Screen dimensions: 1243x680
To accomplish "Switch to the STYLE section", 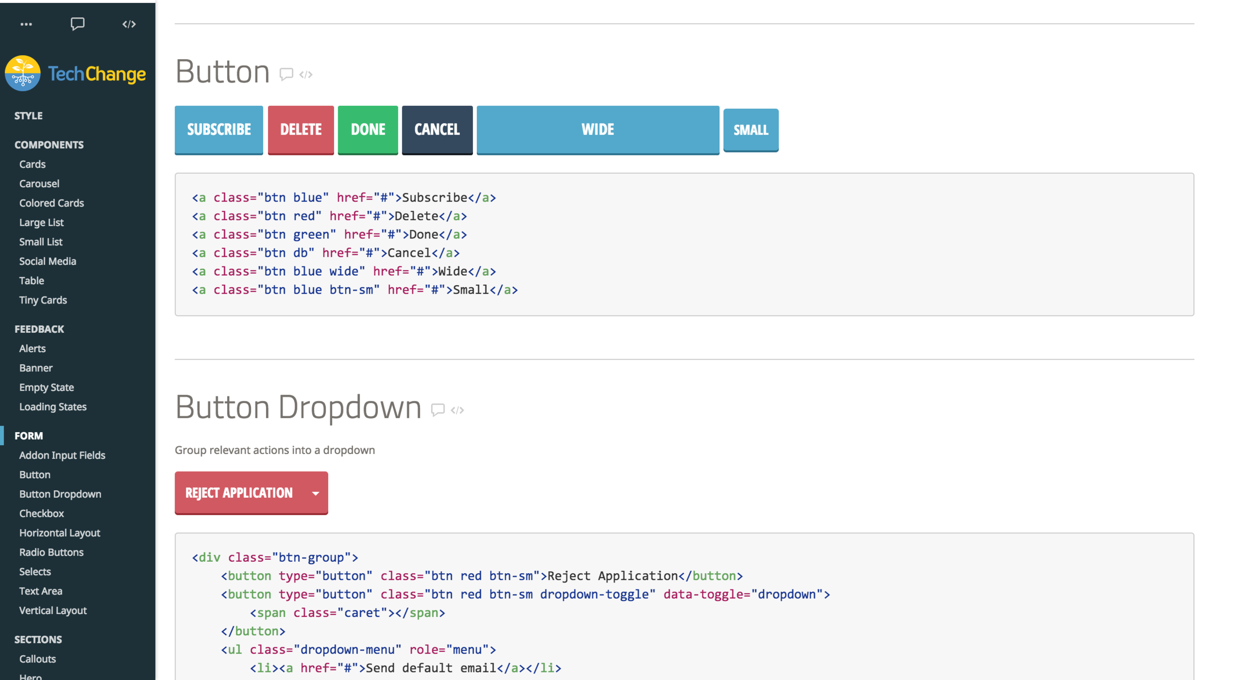I will pos(28,115).
